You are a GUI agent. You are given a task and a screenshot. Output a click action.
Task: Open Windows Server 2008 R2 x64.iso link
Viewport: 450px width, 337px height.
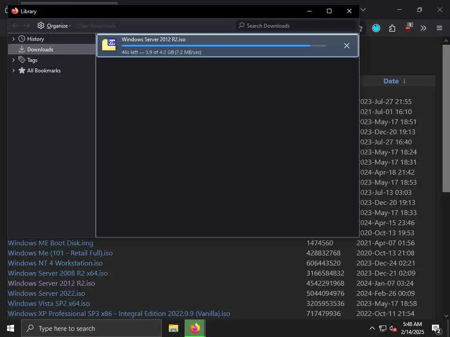(x=58, y=273)
